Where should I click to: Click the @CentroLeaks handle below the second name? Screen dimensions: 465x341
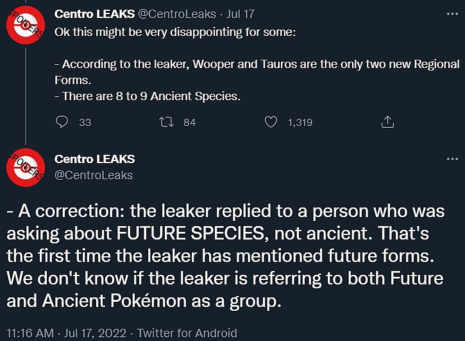(94, 175)
